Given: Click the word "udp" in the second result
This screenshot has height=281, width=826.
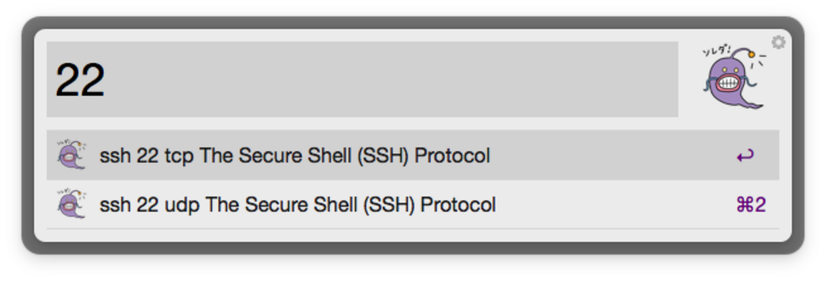Looking at the screenshot, I should pos(182,206).
